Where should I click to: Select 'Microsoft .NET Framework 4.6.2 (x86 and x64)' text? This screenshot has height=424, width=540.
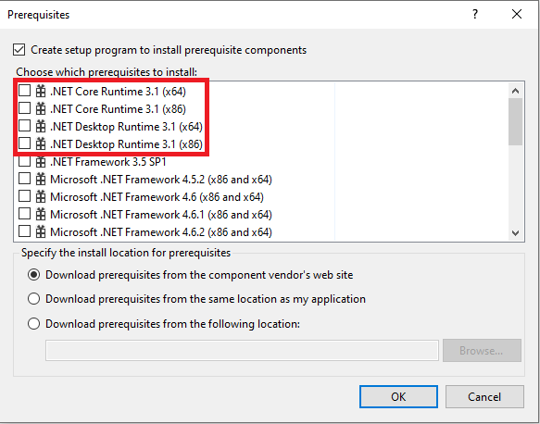[x=161, y=232]
